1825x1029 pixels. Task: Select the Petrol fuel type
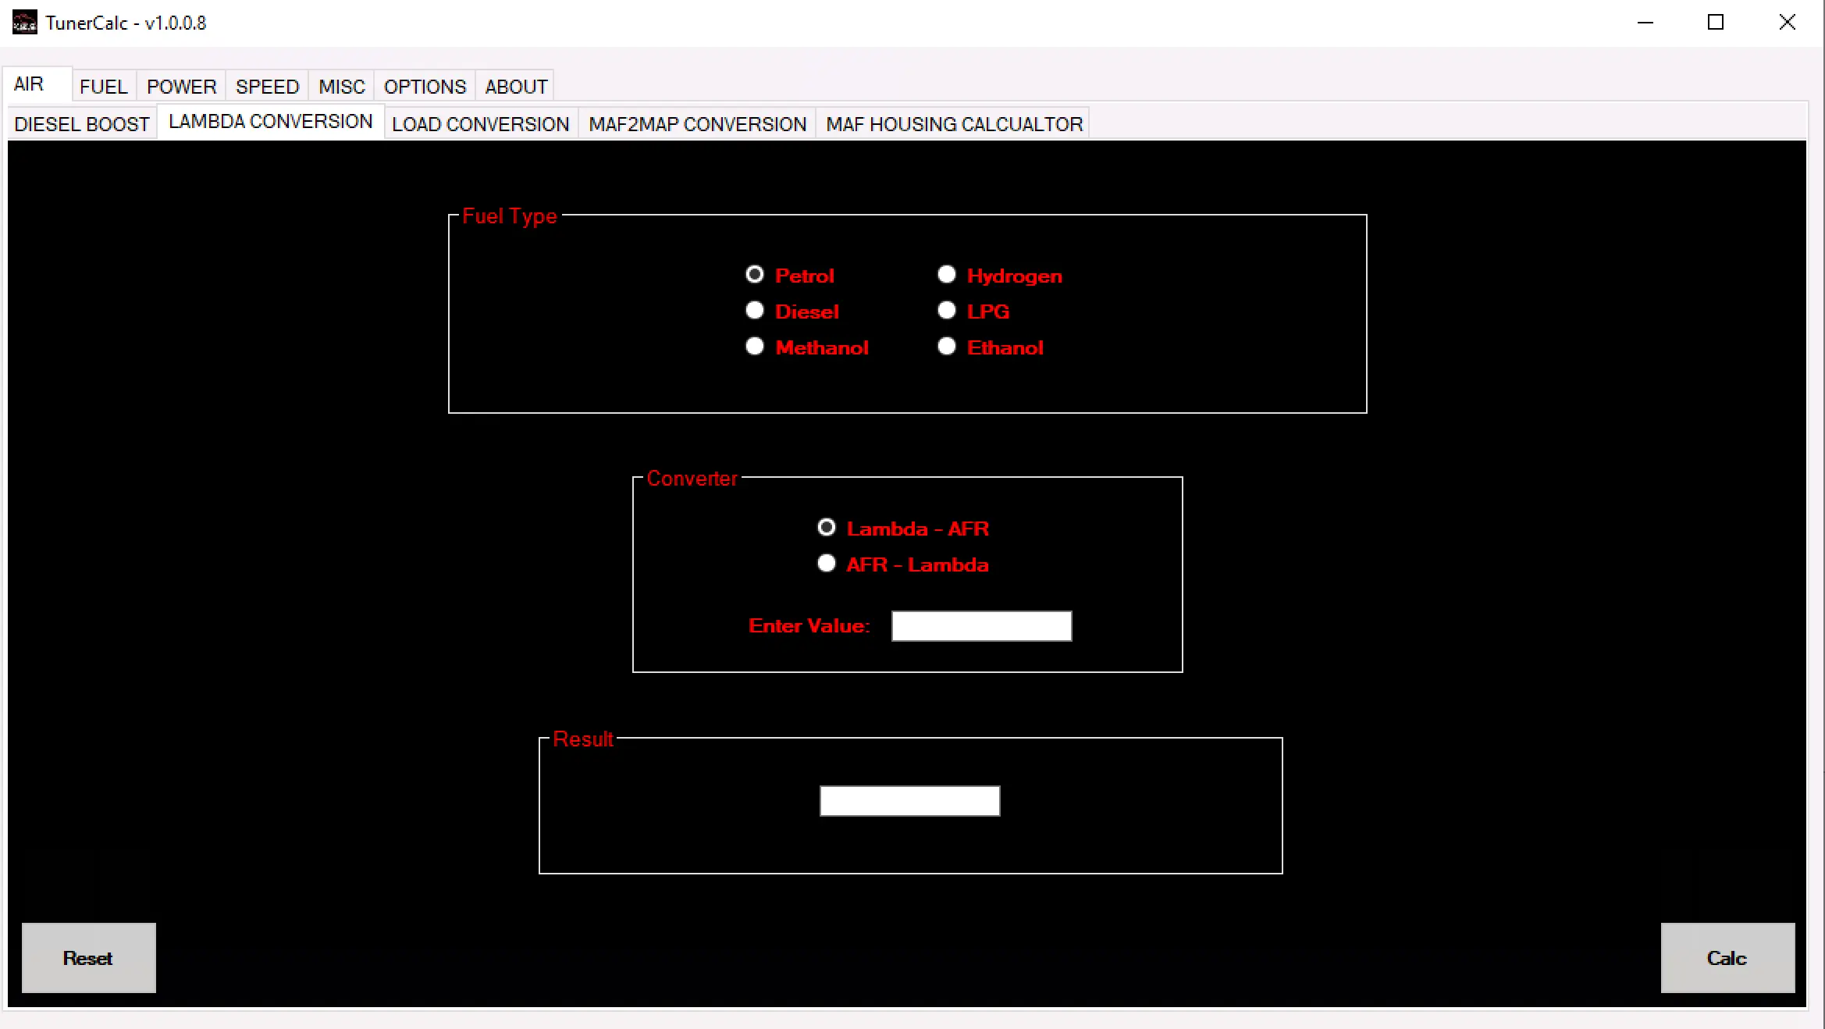pyautogui.click(x=755, y=275)
